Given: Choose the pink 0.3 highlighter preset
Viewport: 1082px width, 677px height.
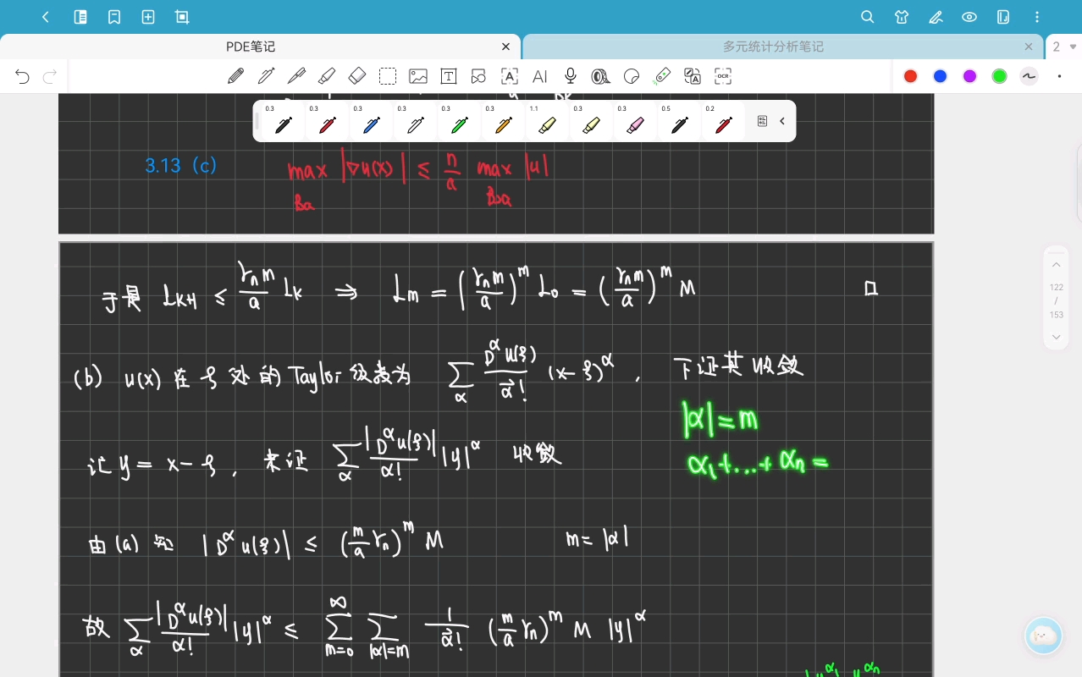Looking at the screenshot, I should 636,122.
